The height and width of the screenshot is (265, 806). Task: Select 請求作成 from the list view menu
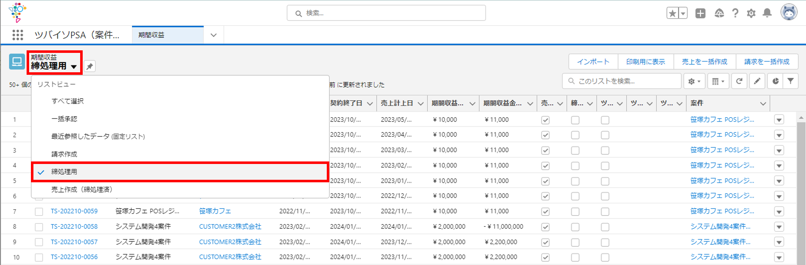(64, 154)
